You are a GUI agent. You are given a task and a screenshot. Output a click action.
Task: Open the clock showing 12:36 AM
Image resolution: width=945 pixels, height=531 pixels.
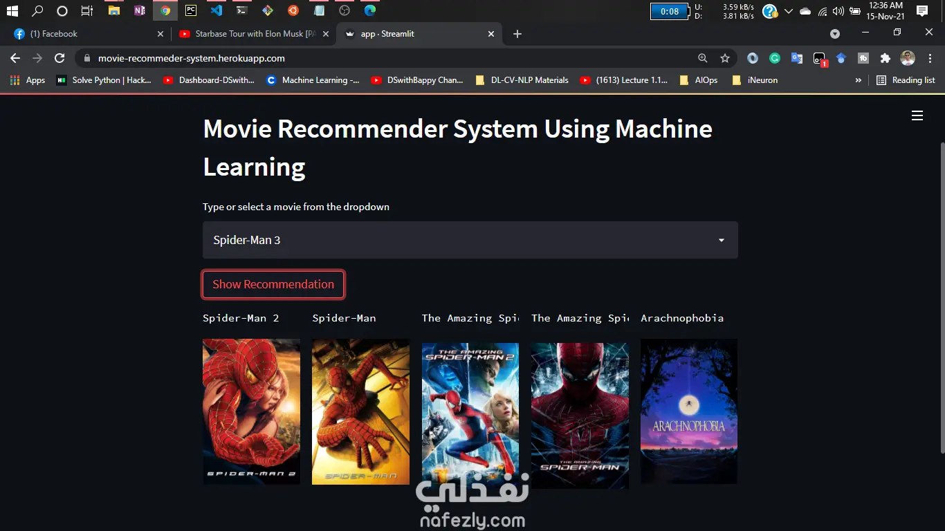pos(886,11)
